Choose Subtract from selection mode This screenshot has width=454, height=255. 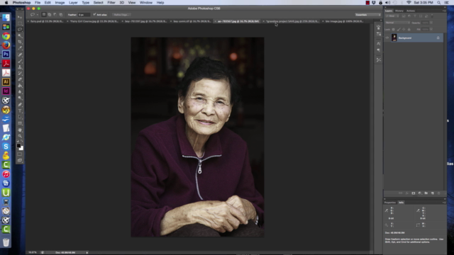tap(55, 14)
